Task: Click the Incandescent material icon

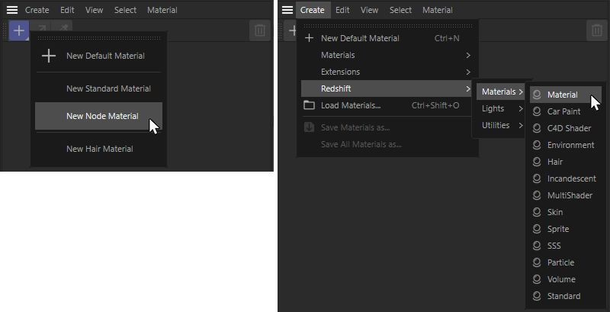Action: 537,179
